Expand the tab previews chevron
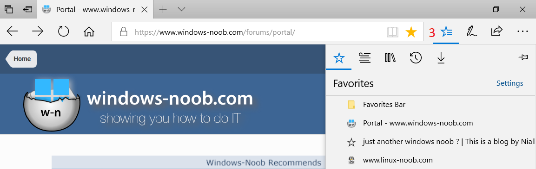 pyautogui.click(x=181, y=9)
